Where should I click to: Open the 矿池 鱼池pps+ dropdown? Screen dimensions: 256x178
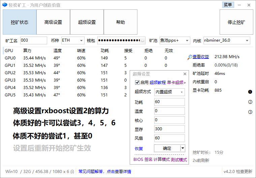187,41
